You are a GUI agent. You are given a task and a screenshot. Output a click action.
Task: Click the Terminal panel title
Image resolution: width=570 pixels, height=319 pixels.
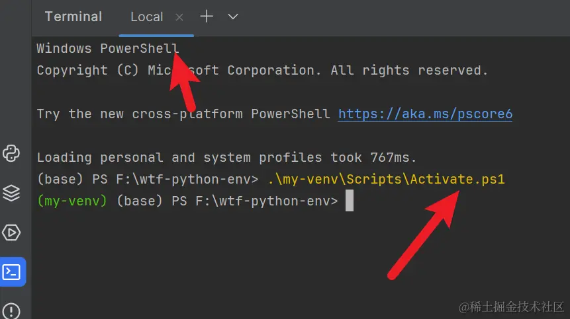coord(73,17)
